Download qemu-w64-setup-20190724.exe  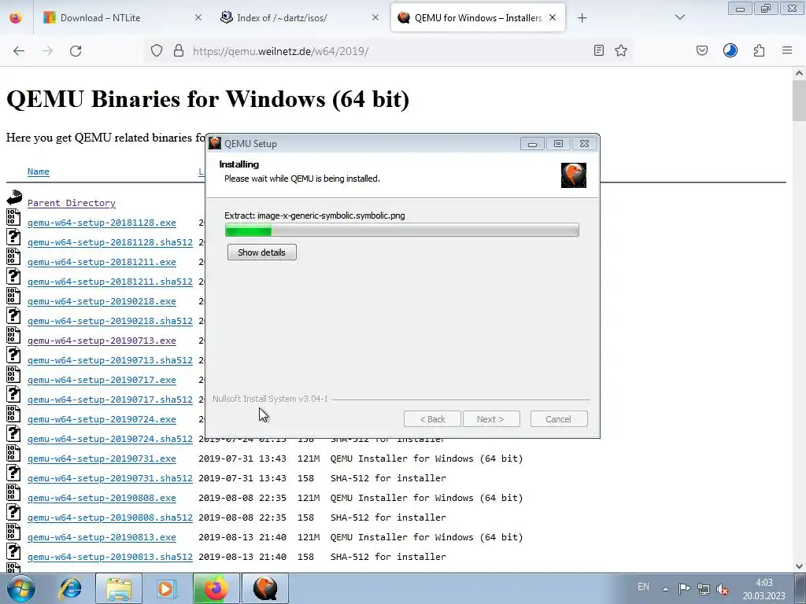102,419
